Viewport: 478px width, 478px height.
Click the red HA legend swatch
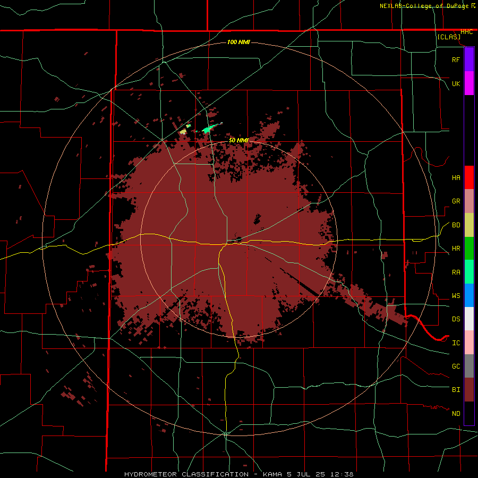(469, 177)
